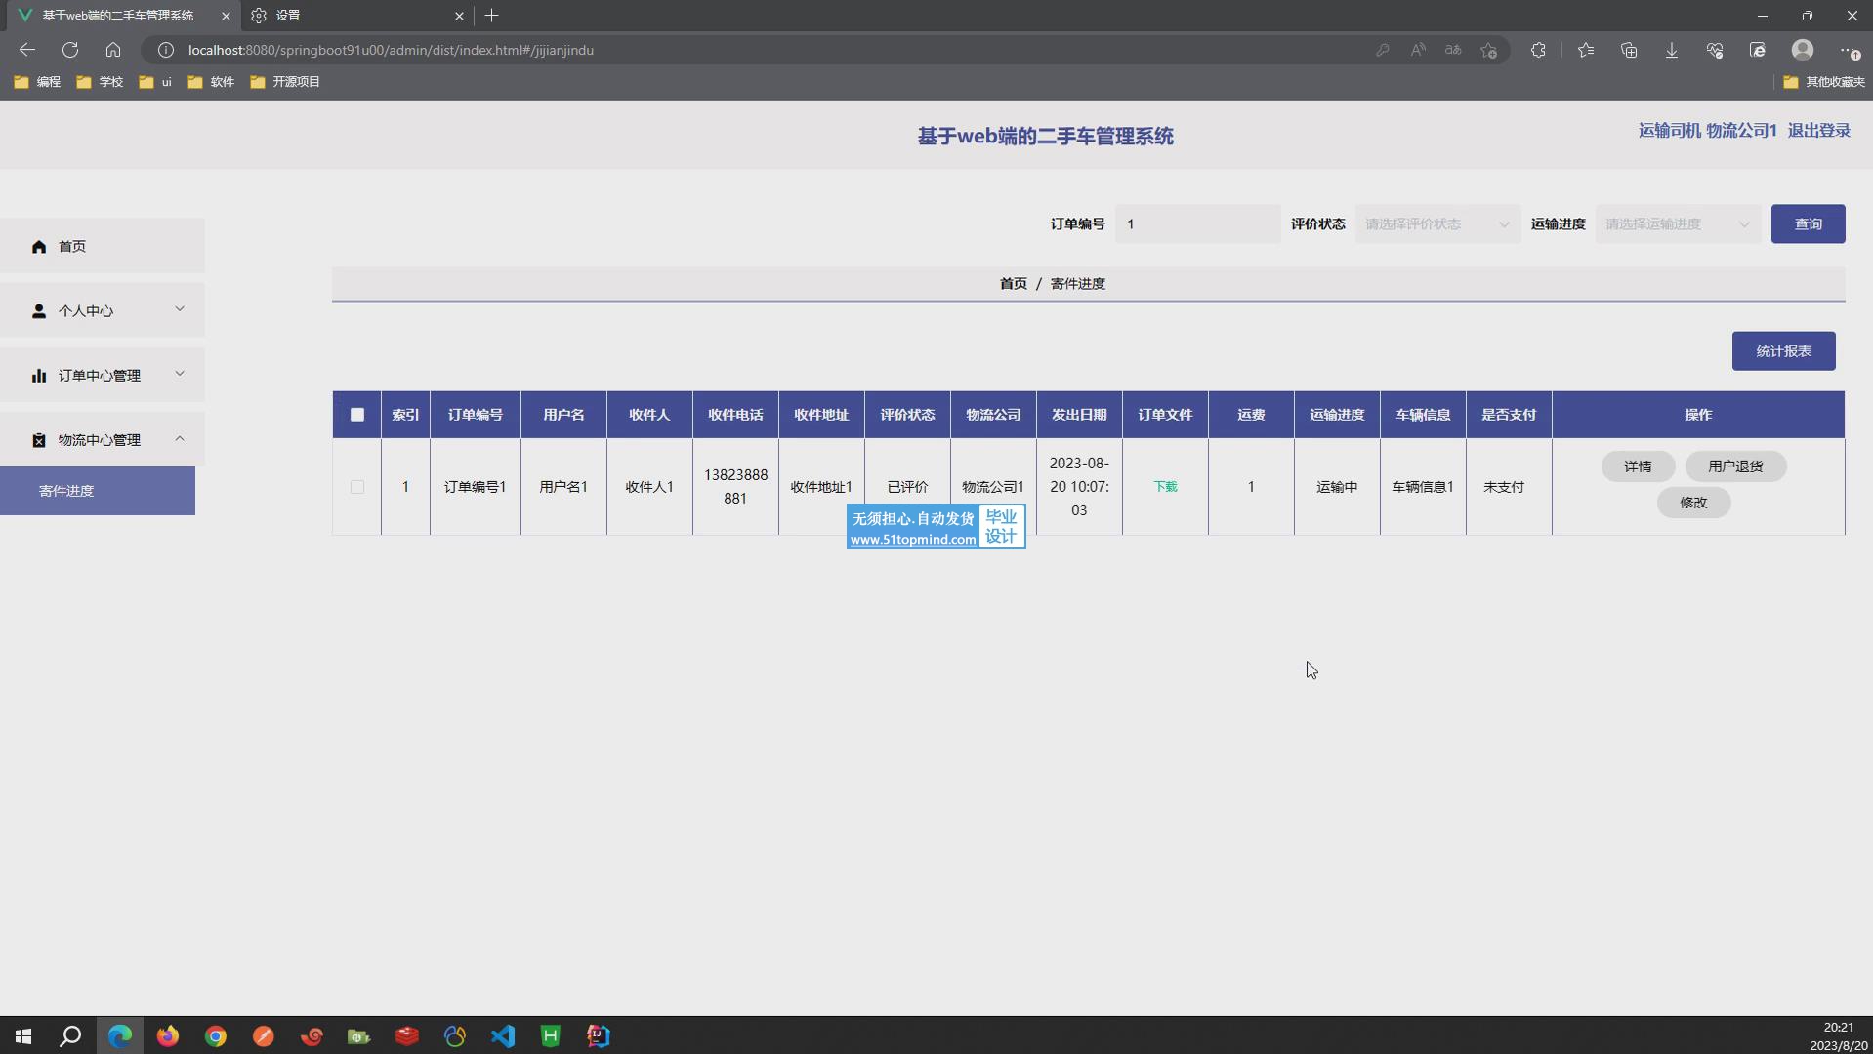The image size is (1873, 1054).
Task: Open new browser tab with plus icon
Action: pos(491,16)
